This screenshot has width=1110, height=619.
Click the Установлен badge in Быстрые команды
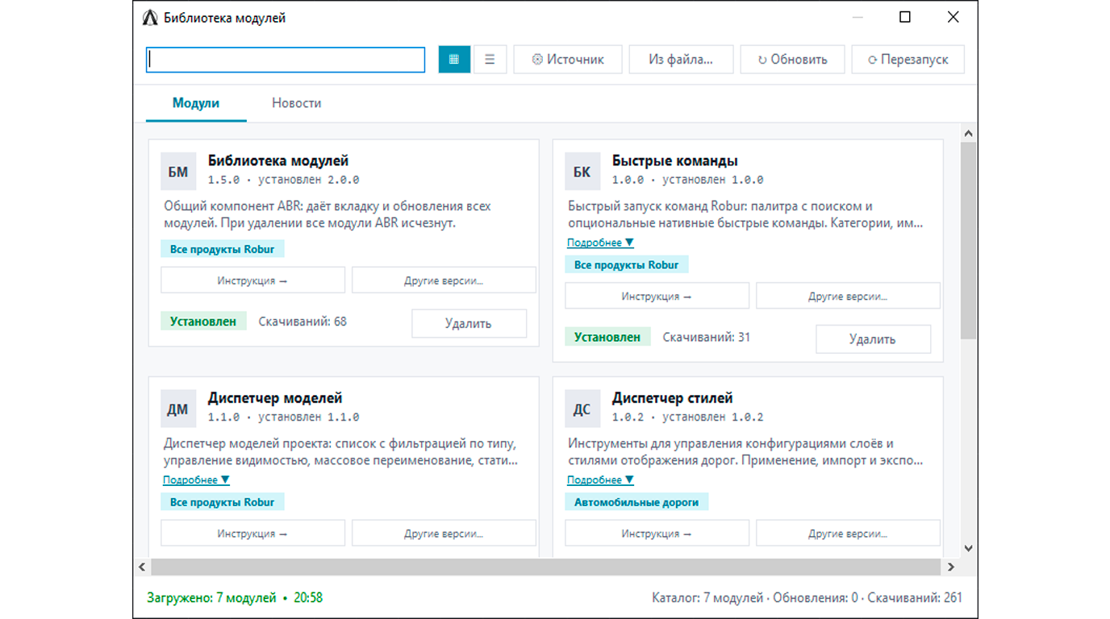pos(607,337)
